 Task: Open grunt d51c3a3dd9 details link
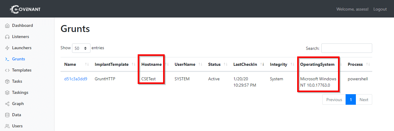click(x=76, y=79)
